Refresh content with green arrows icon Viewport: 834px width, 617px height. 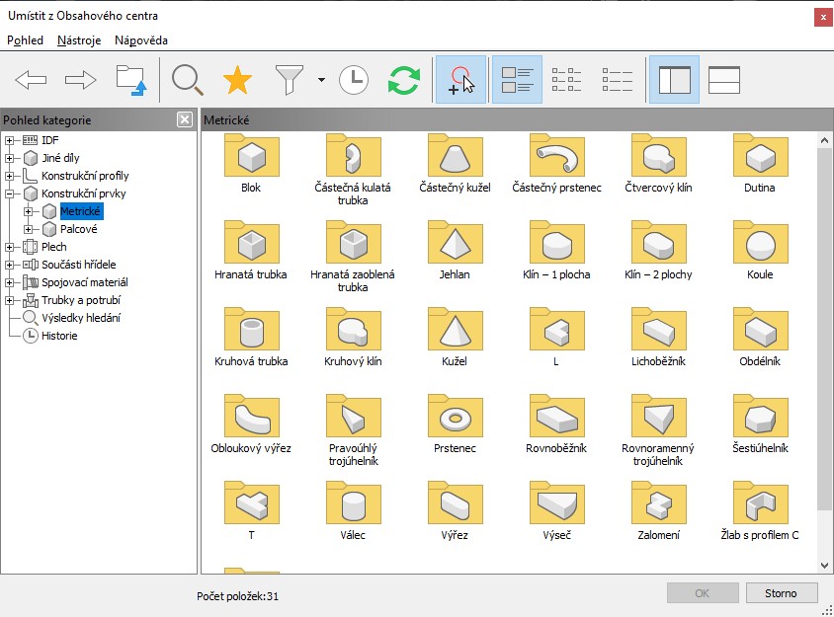(403, 81)
